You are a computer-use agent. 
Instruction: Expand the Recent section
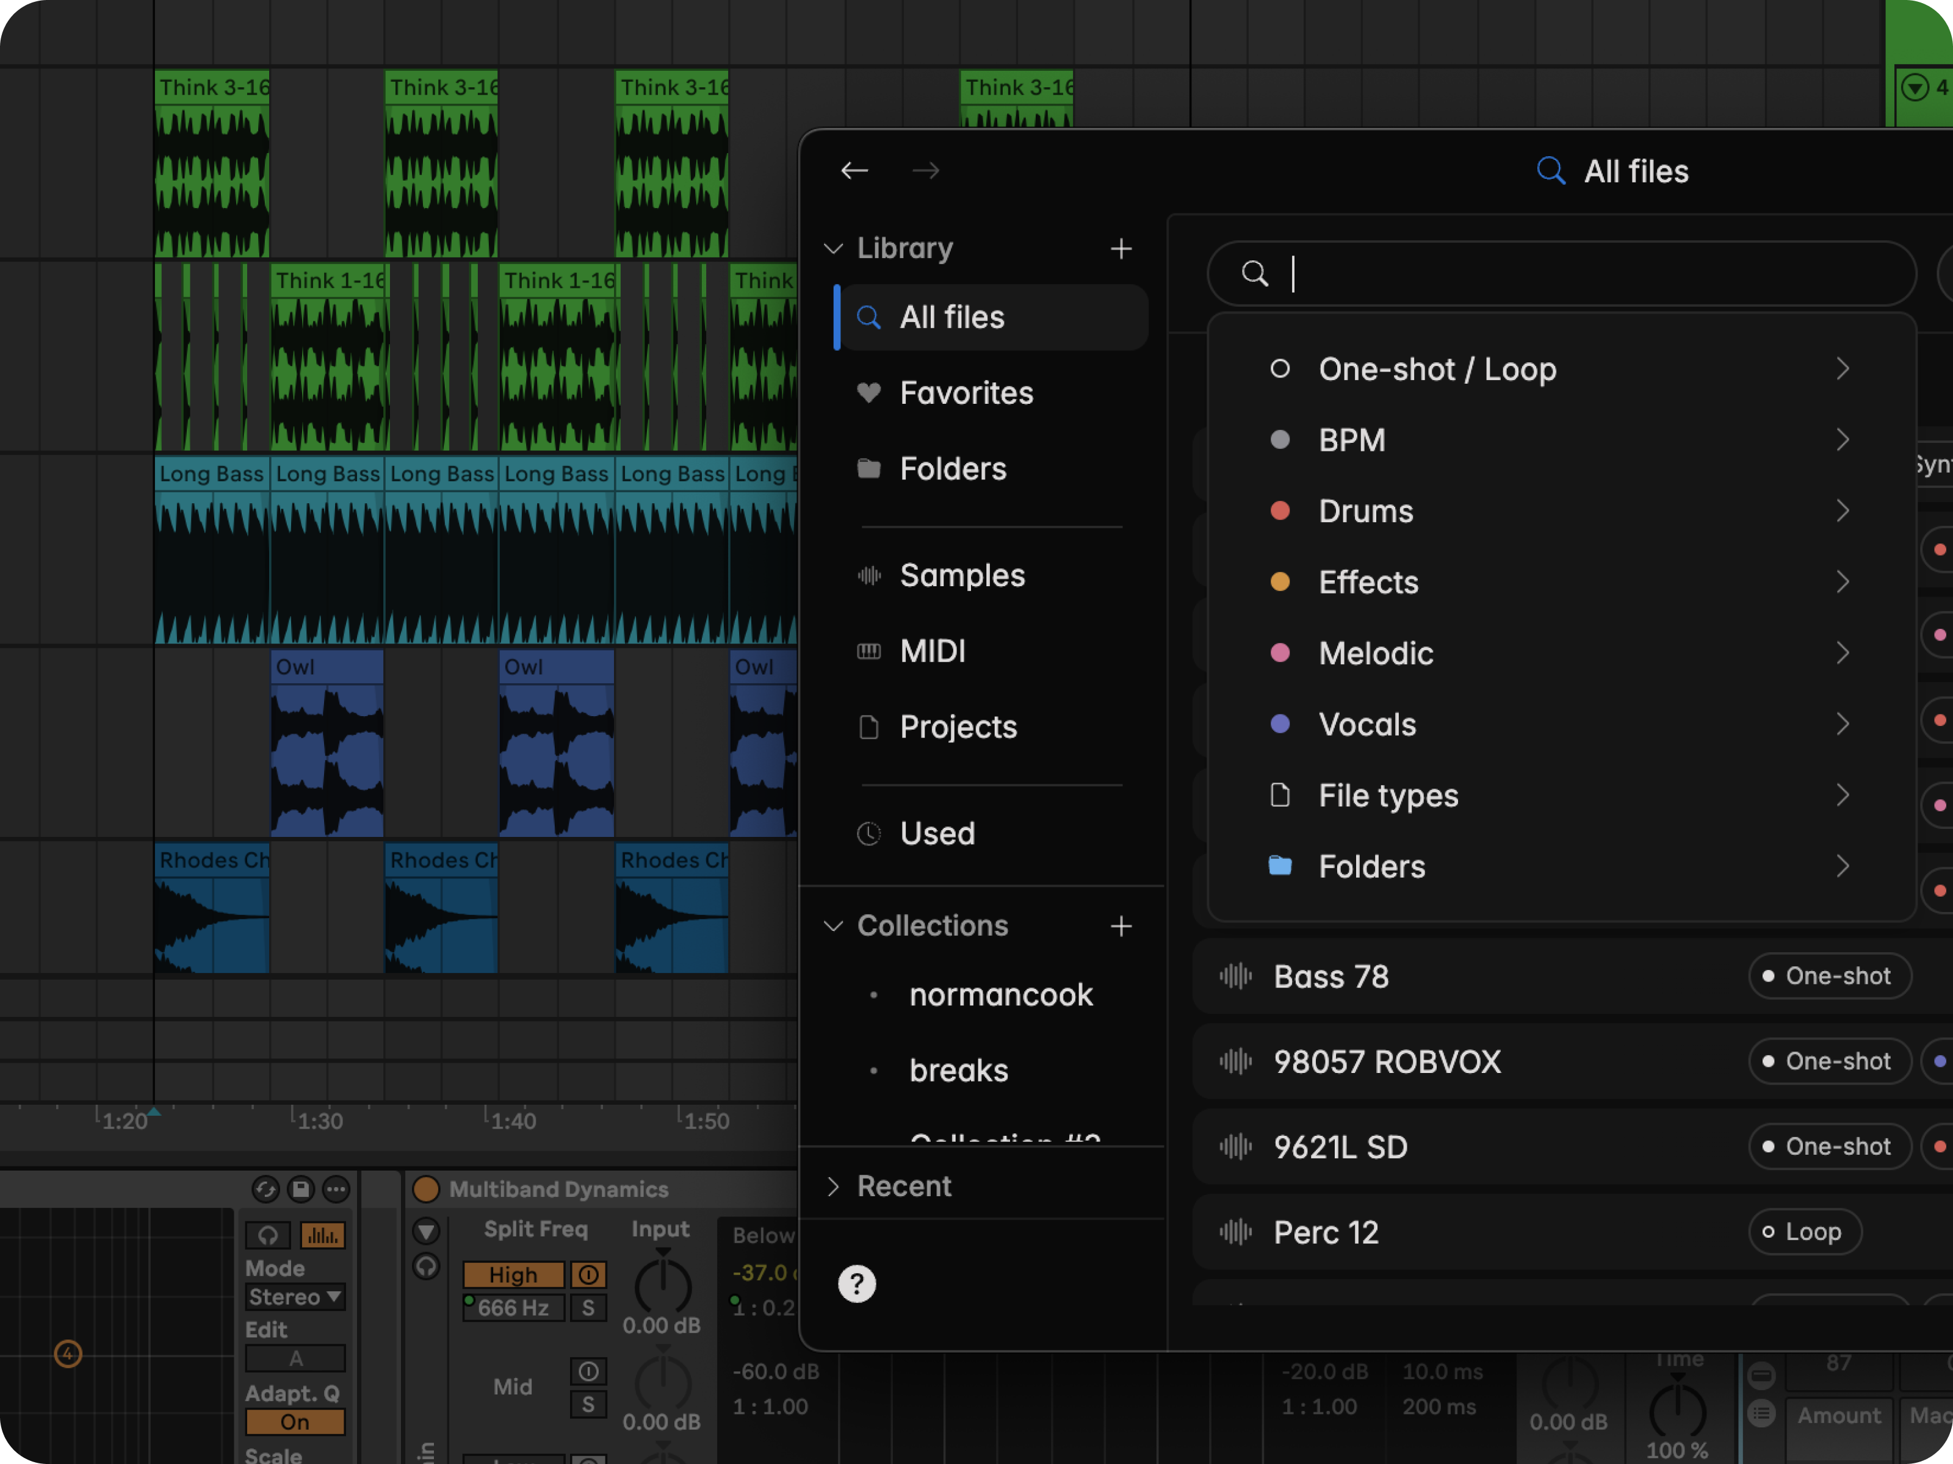pyautogui.click(x=904, y=1186)
